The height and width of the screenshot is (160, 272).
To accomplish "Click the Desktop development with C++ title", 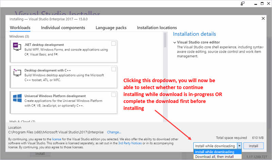I will point(48,70).
